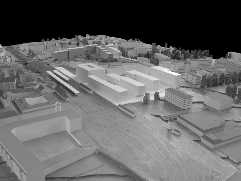Select the dark building with horizontal striped floors
This screenshot has width=241, height=181.
click(x=178, y=98)
